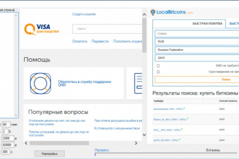This screenshot has width=239, height=159.
Task: Enable the 'SMS не требуется' checkbox
Action: pyautogui.click(x=158, y=66)
